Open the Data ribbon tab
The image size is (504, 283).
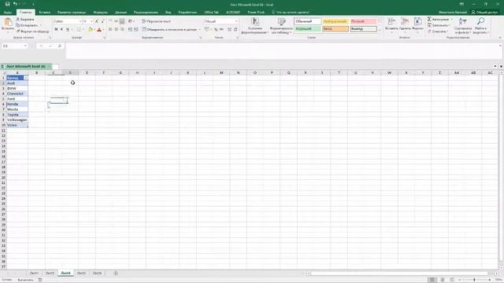pyautogui.click(x=120, y=13)
